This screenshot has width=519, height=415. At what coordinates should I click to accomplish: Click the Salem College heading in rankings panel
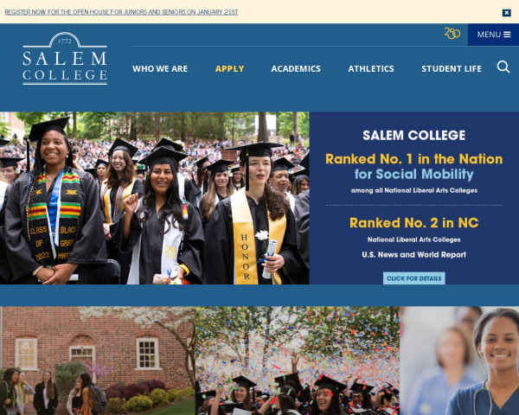[x=413, y=136]
